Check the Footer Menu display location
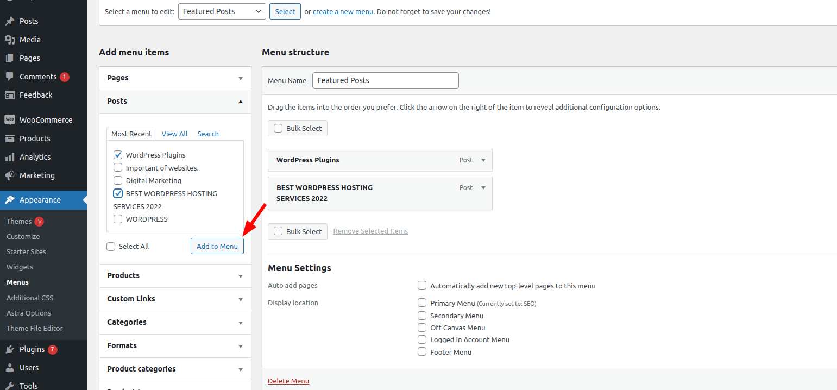The height and width of the screenshot is (390, 837). [422, 351]
